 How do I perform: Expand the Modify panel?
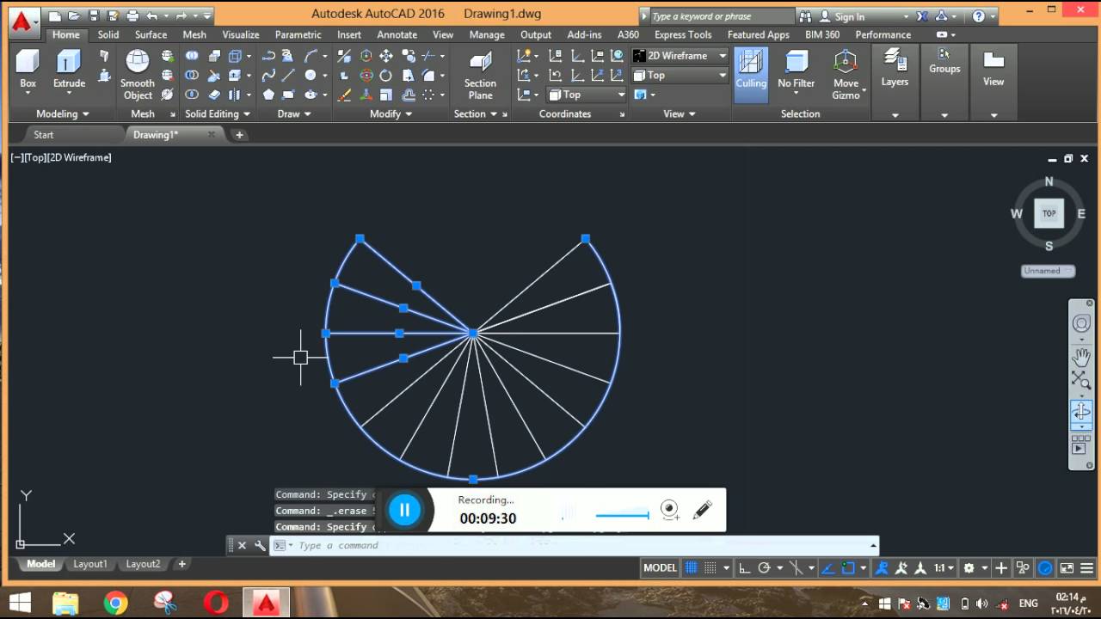pyautogui.click(x=391, y=113)
